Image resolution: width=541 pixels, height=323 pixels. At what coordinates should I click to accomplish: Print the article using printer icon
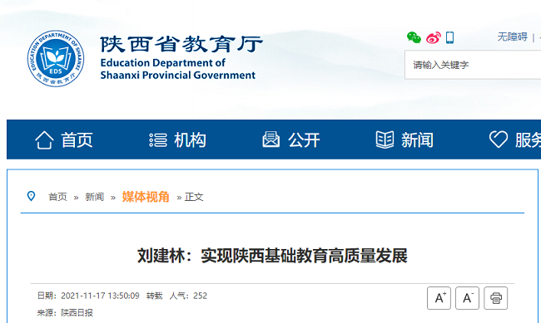click(496, 298)
